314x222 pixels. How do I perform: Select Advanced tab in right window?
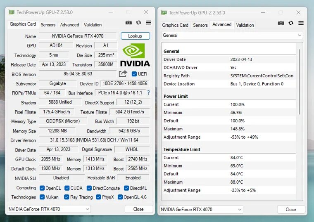coord(222,25)
